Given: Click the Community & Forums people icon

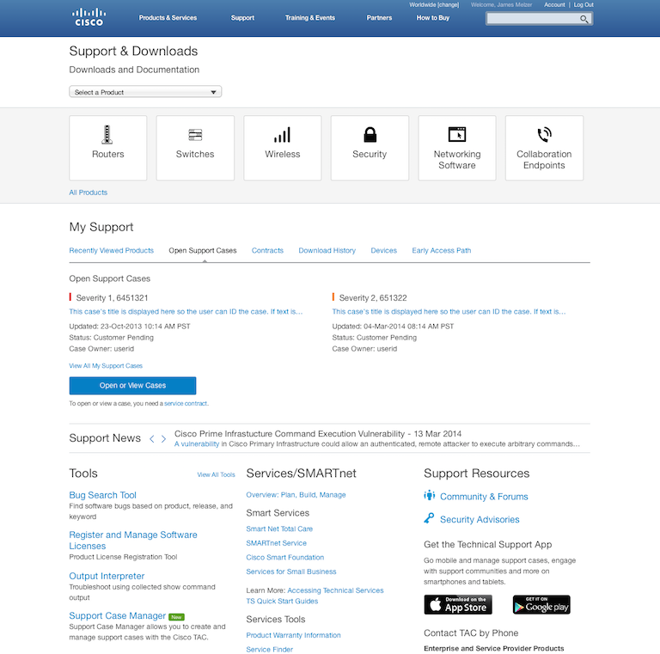Looking at the screenshot, I should coord(430,495).
